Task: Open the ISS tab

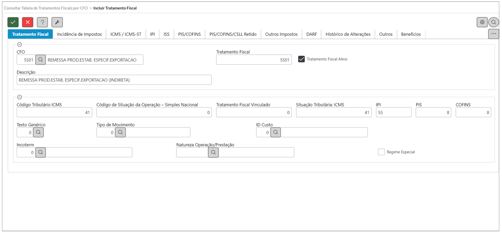Action: coord(166,34)
